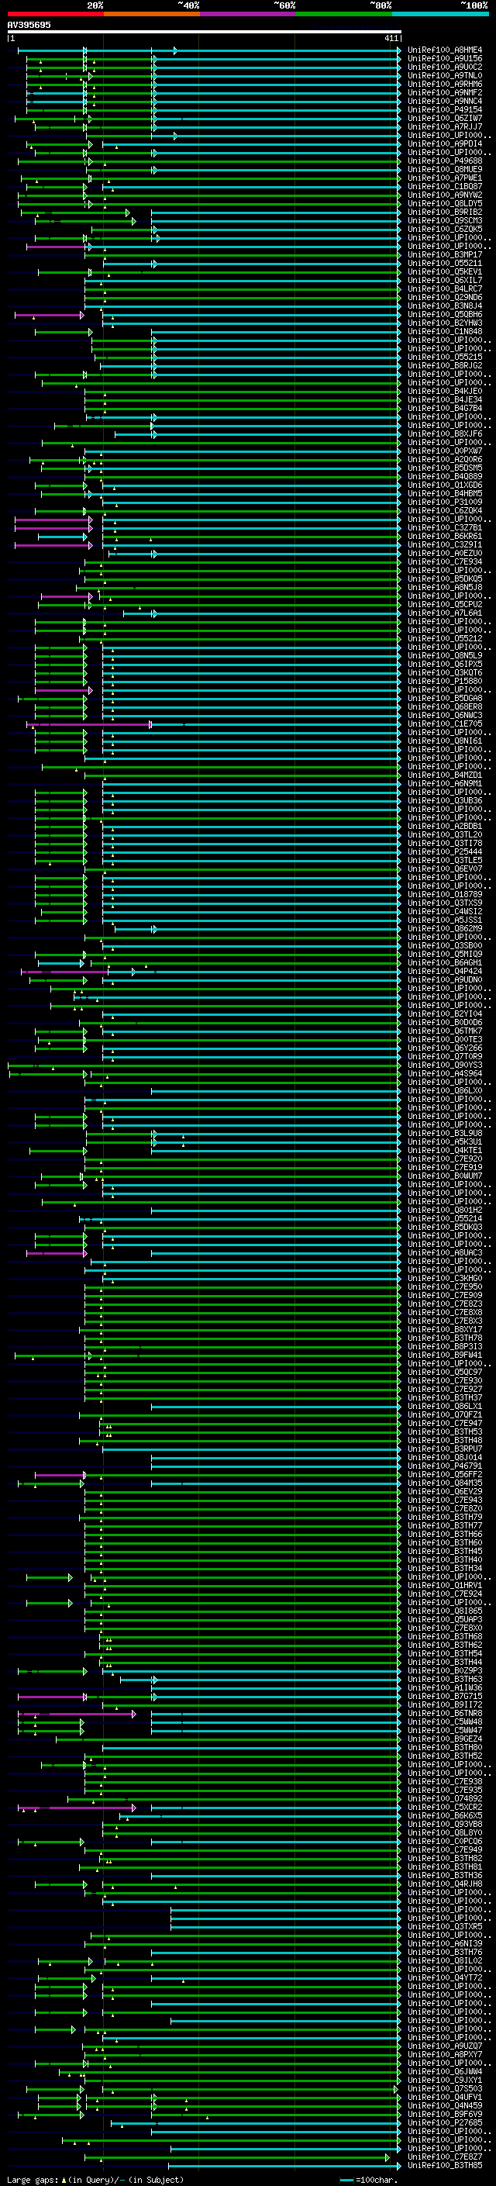
Task: Open hit UniRef100_O55211
Action: tap(445, 264)
